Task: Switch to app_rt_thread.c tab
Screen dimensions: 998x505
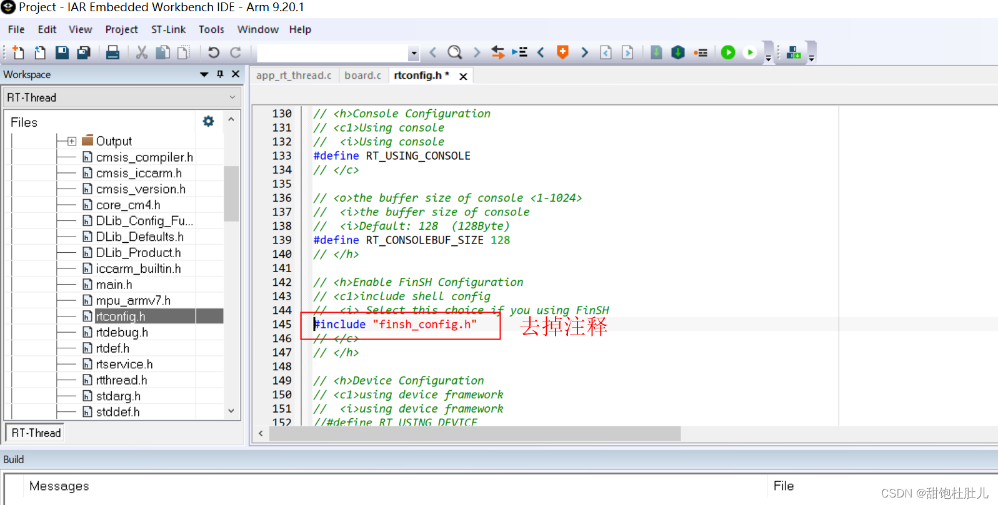Action: coord(294,76)
